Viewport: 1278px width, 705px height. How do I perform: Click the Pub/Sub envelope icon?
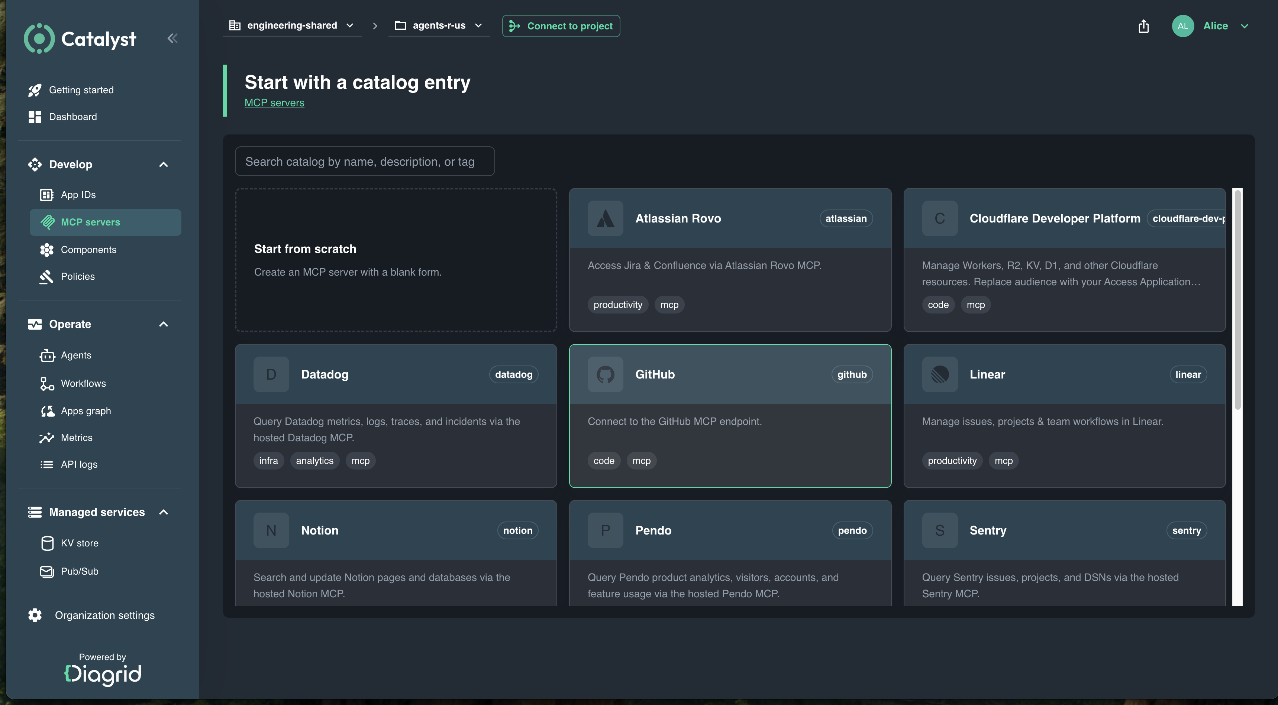pos(47,572)
